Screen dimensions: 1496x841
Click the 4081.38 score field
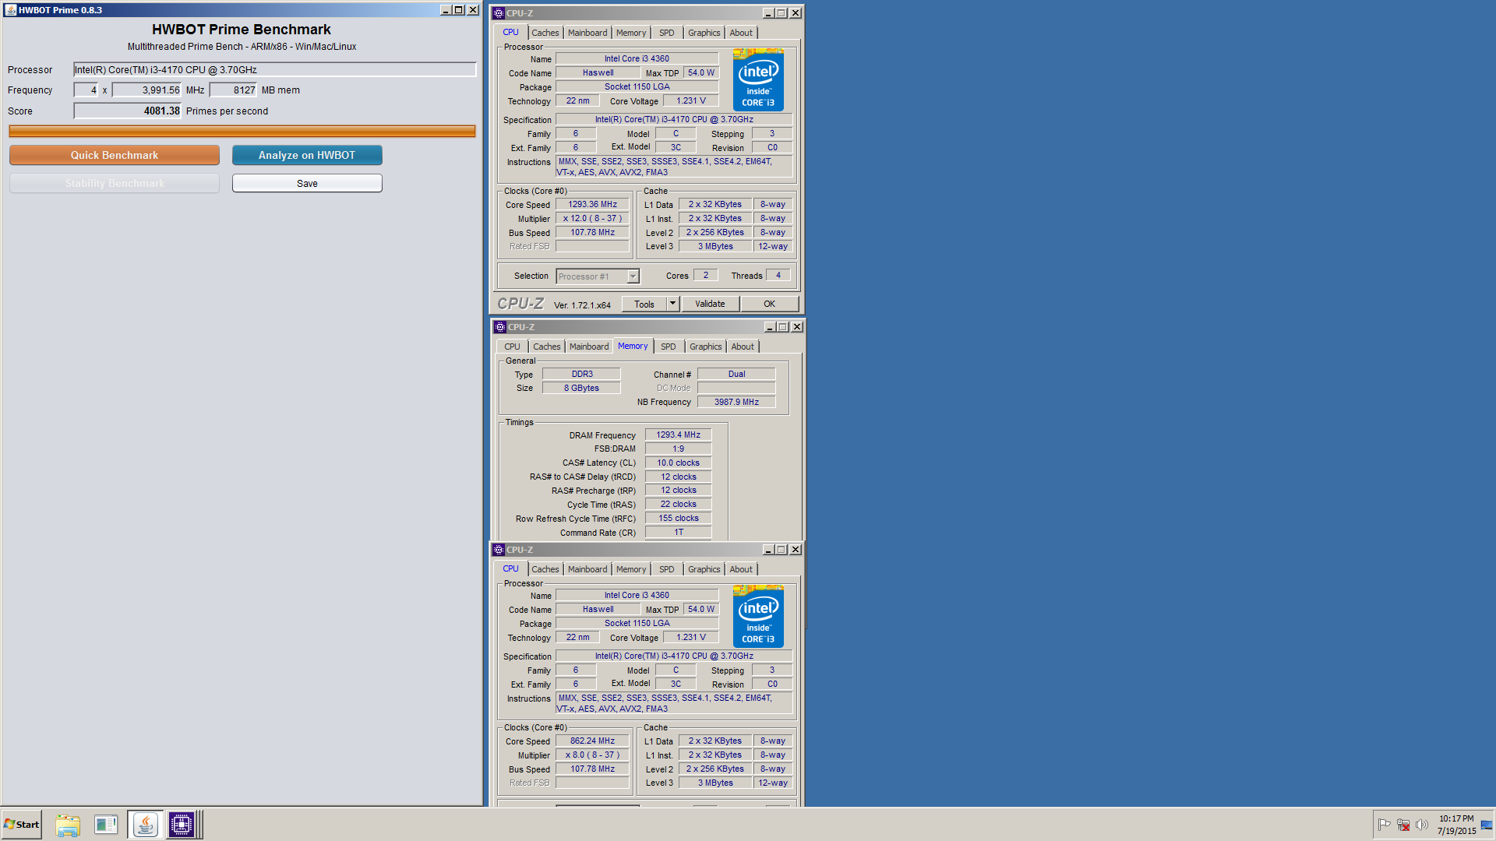128,111
